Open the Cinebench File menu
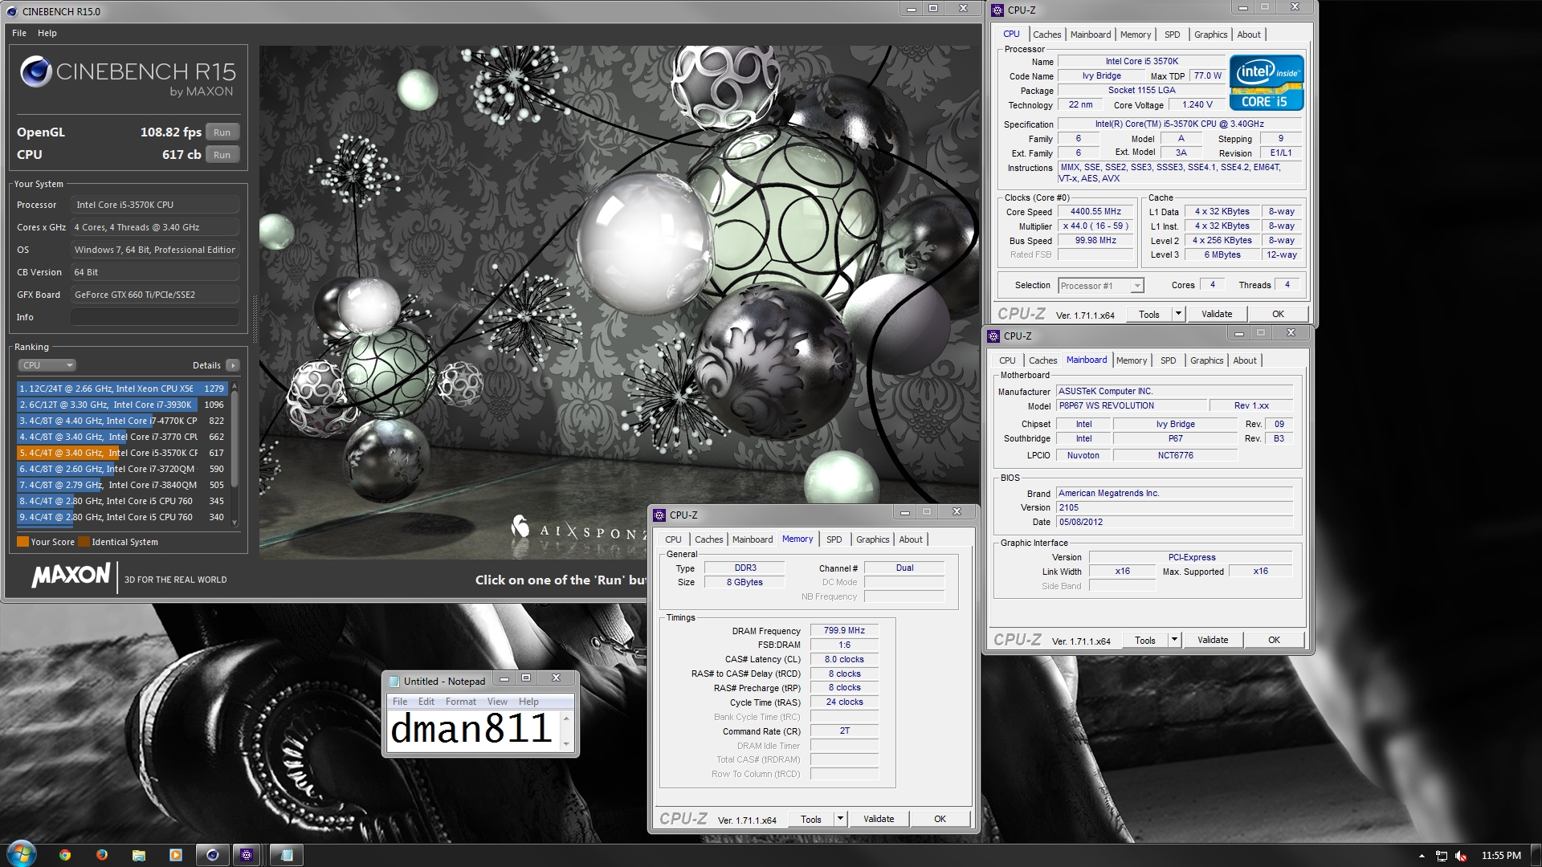The height and width of the screenshot is (867, 1542). [x=19, y=33]
